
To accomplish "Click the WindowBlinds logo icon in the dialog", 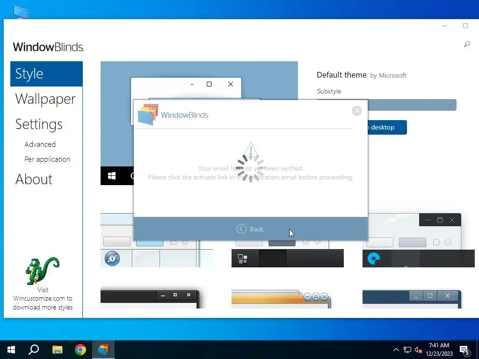I will coord(148,115).
